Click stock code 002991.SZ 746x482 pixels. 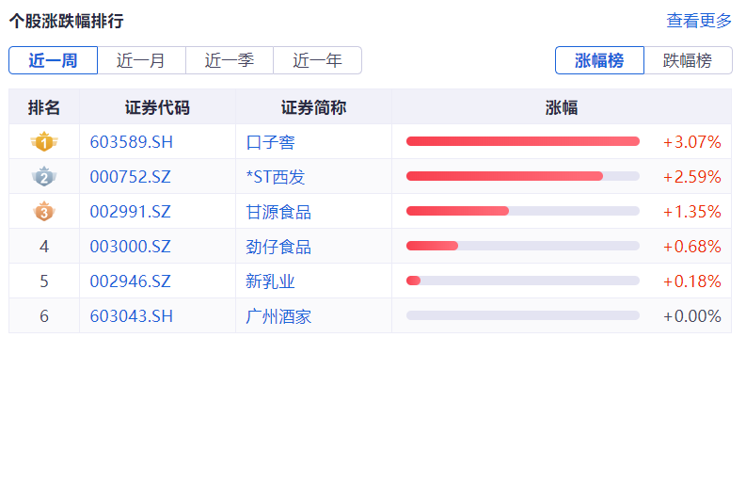pyautogui.click(x=131, y=212)
